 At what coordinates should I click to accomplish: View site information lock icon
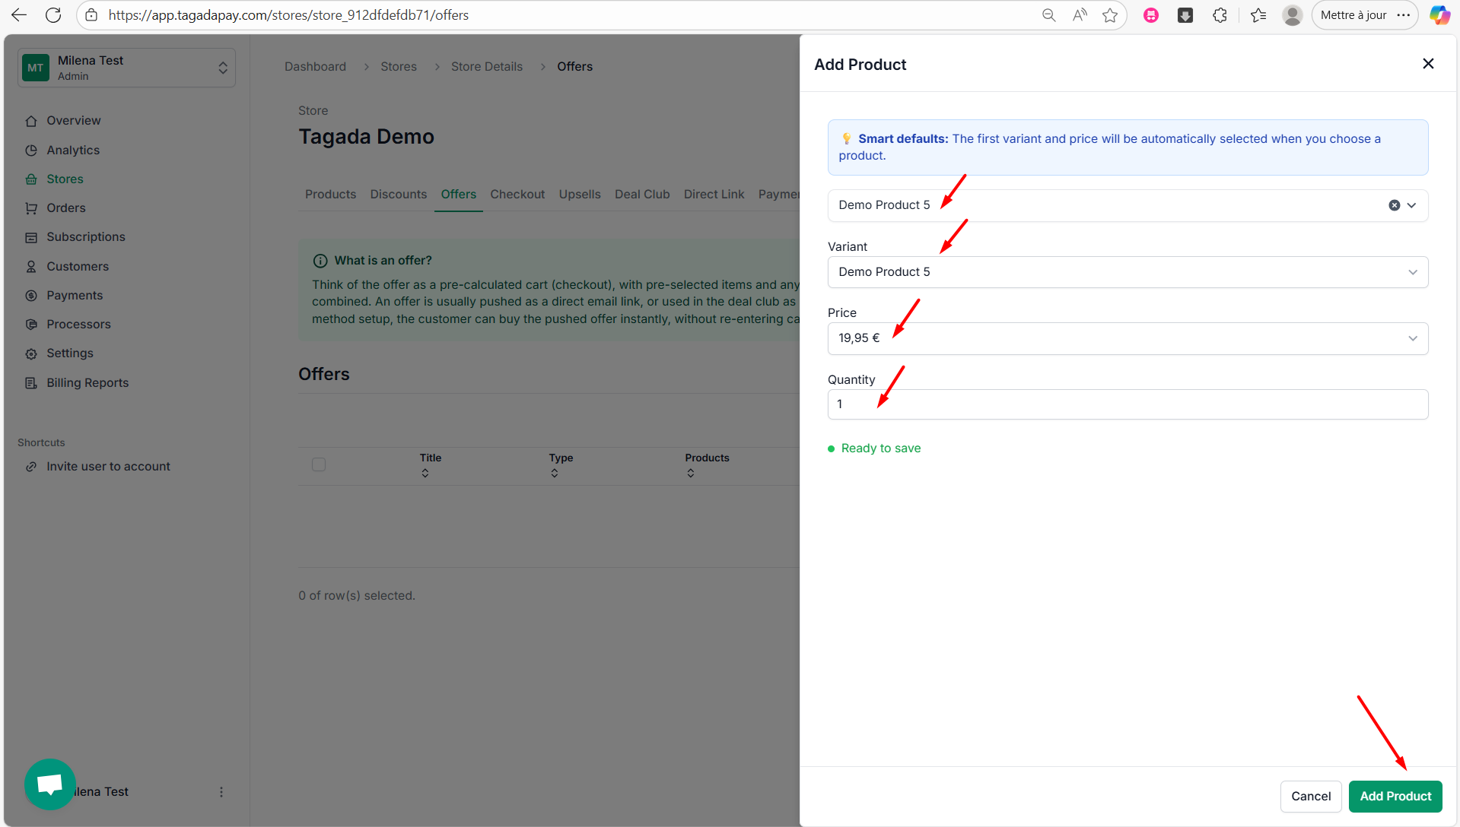[x=91, y=15]
